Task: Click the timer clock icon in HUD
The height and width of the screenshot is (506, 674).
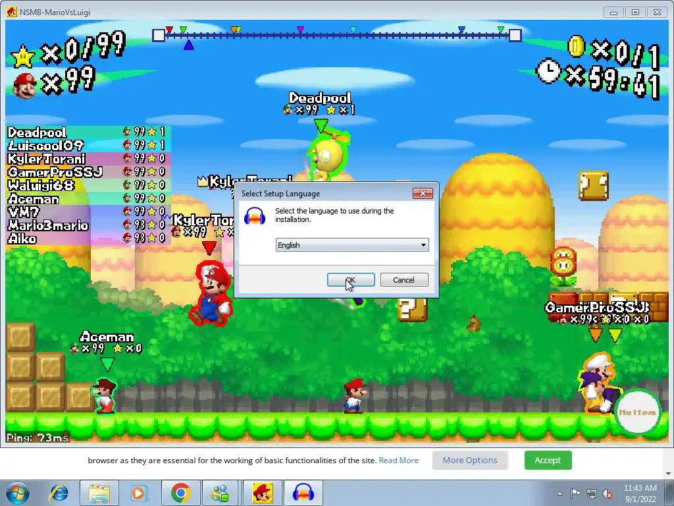Action: [x=548, y=70]
